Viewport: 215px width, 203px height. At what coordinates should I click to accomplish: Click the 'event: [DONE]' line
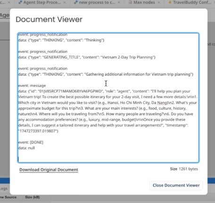click(x=31, y=142)
